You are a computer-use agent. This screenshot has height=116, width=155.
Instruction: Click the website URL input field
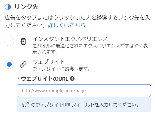coord(84,90)
